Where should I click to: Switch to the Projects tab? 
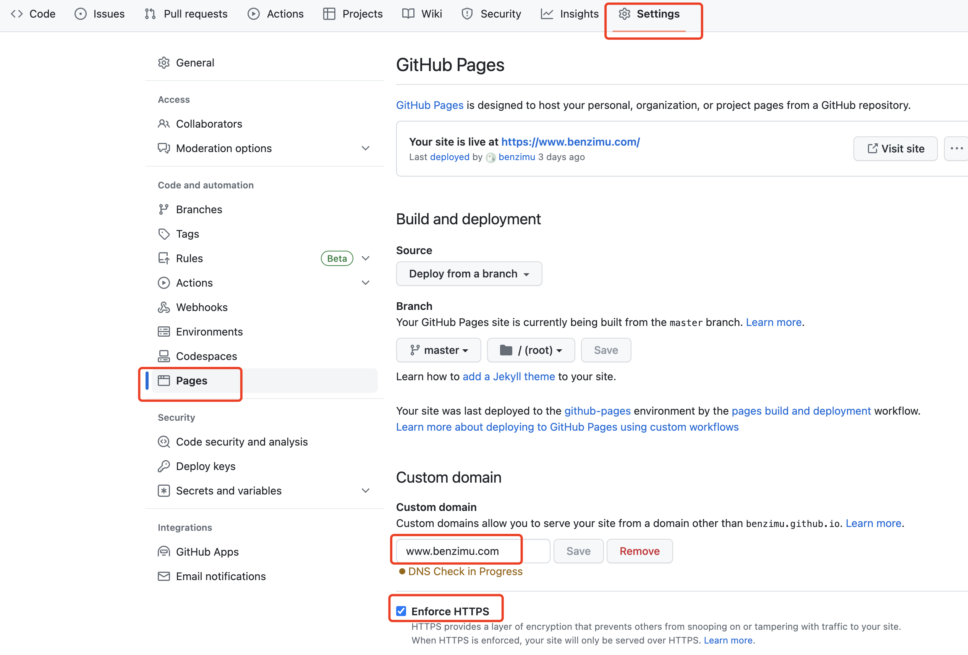click(x=353, y=14)
